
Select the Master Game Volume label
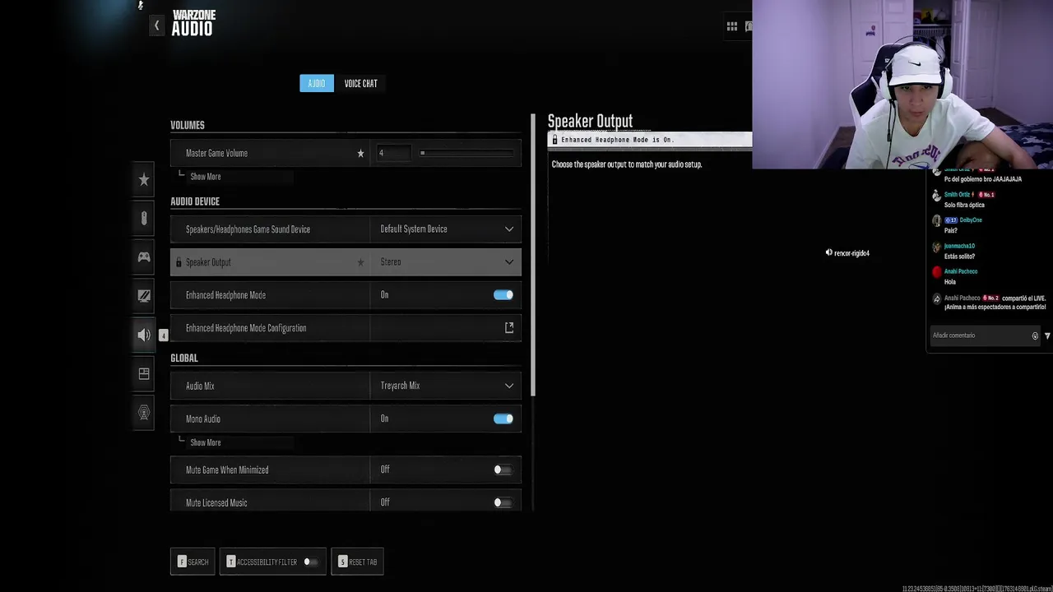click(216, 153)
